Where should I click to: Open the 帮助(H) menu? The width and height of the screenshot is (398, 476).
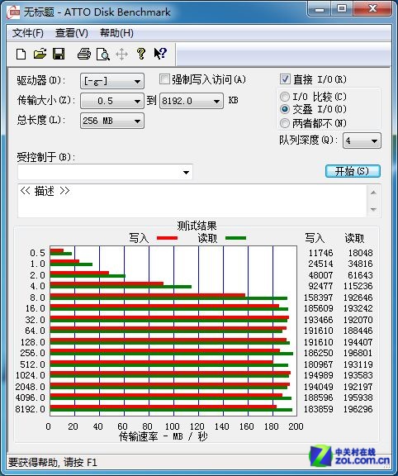[116, 33]
